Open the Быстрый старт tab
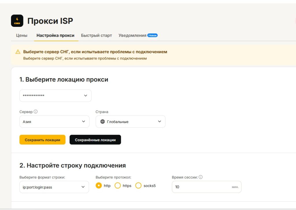The image size is (296, 210). [x=97, y=36]
